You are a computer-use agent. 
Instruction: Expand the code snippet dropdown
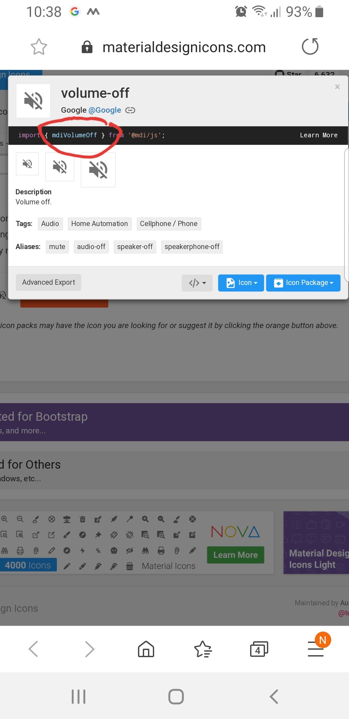(197, 283)
